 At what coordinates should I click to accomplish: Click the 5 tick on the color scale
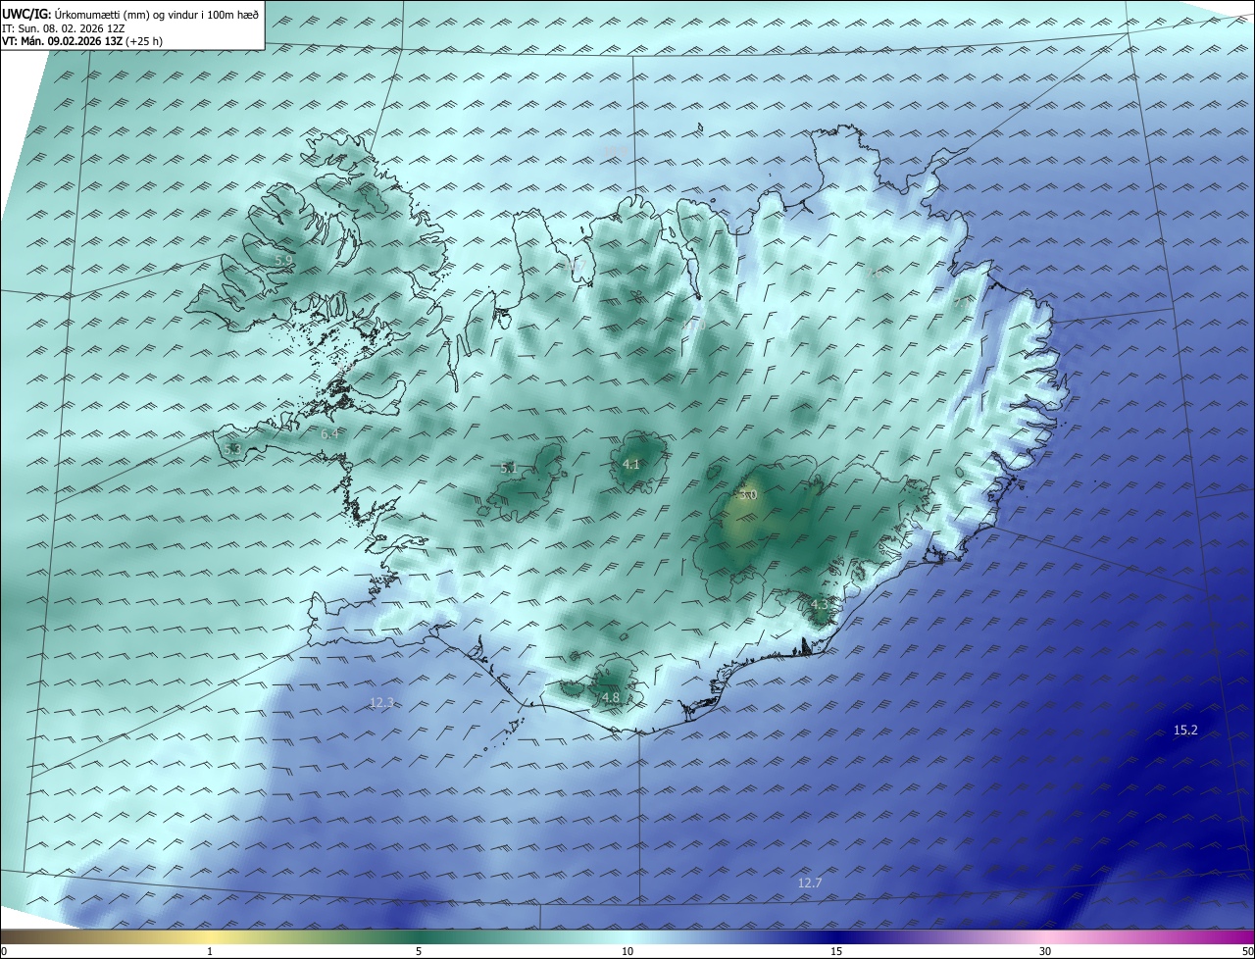(x=419, y=951)
